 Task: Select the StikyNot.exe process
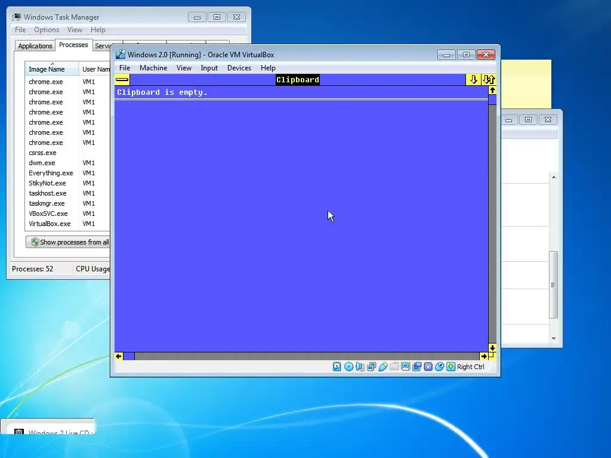coord(68,183)
